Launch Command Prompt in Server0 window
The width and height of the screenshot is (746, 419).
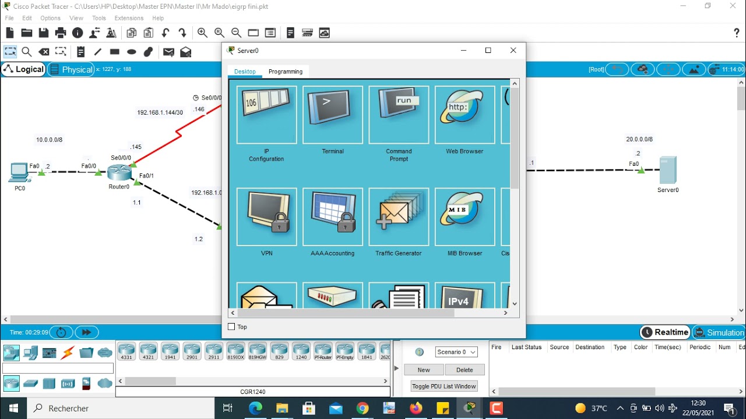point(399,115)
